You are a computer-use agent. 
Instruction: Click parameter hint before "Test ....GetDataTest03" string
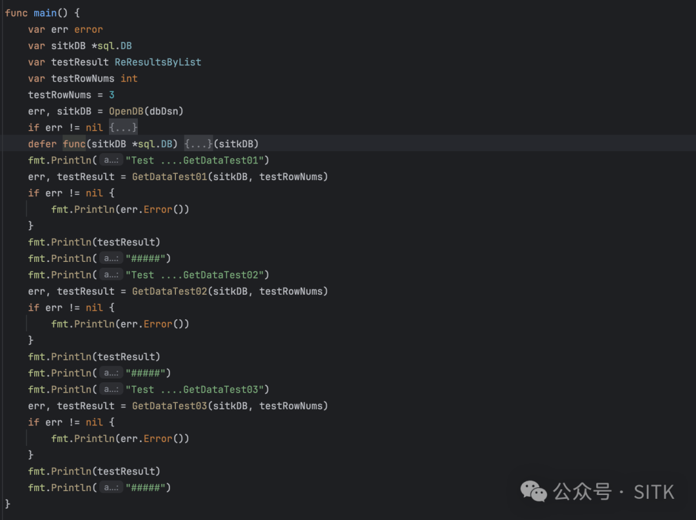click(111, 389)
